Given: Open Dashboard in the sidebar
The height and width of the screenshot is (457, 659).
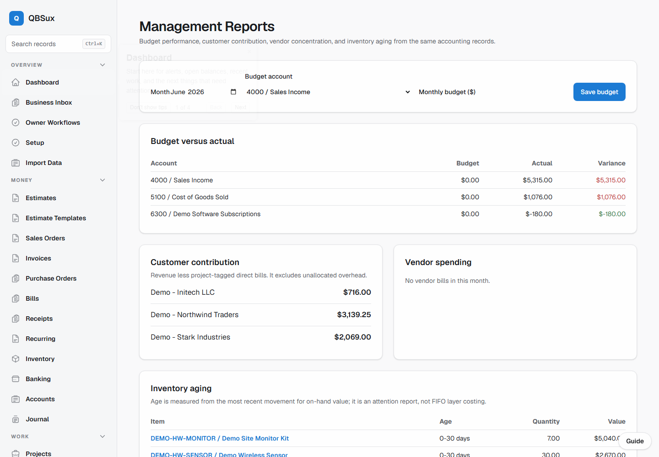Looking at the screenshot, I should click(58, 82).
